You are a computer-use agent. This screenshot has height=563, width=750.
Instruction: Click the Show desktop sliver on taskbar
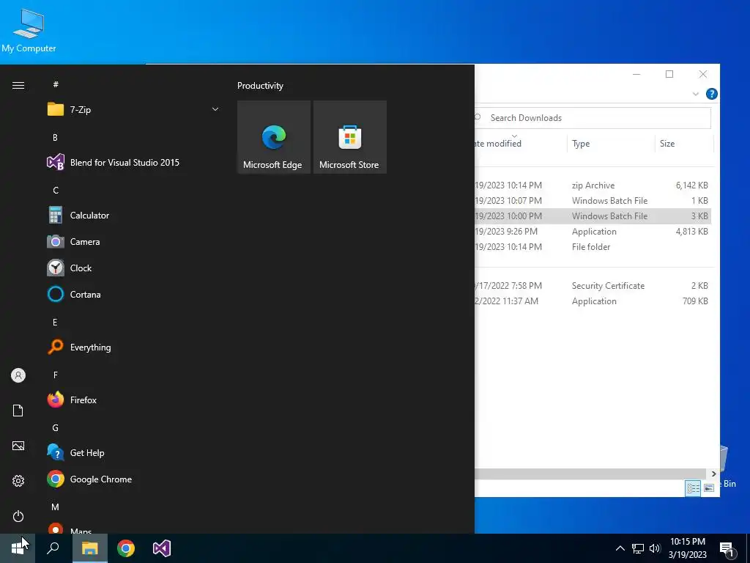point(748,548)
